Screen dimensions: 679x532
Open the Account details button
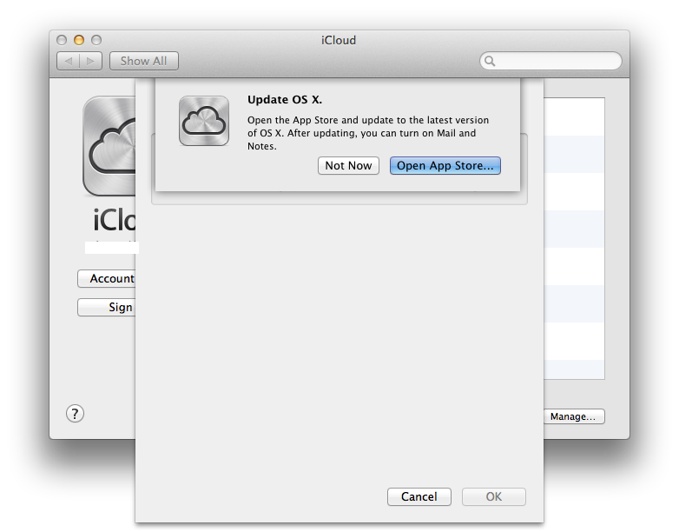pyautogui.click(x=107, y=278)
